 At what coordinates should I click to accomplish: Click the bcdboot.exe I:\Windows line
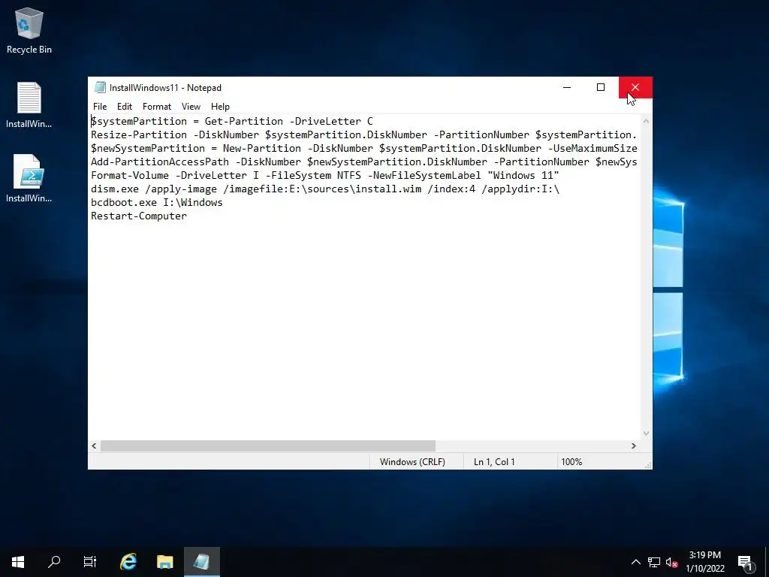pyautogui.click(x=157, y=202)
